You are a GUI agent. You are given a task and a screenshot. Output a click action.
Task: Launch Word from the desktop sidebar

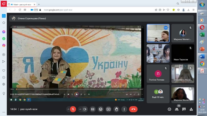pos(202,56)
